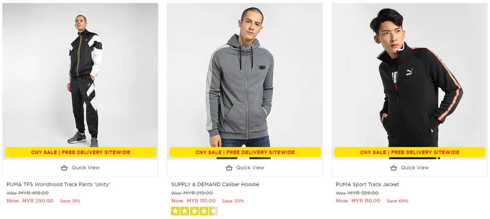490x219 pixels.
Task: Click the tracksuit model product image
Action: coord(80,78)
